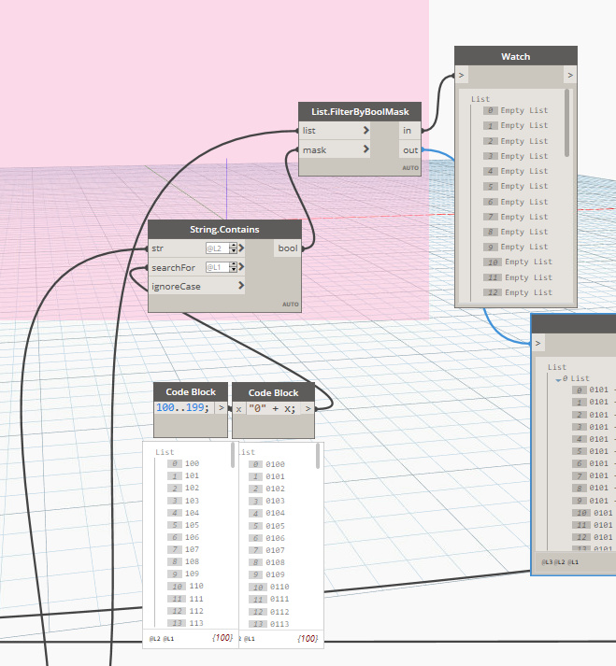Viewport: 616px width, 666px height.
Task: Click the lower Watch node input arrow
Action: 537,343
